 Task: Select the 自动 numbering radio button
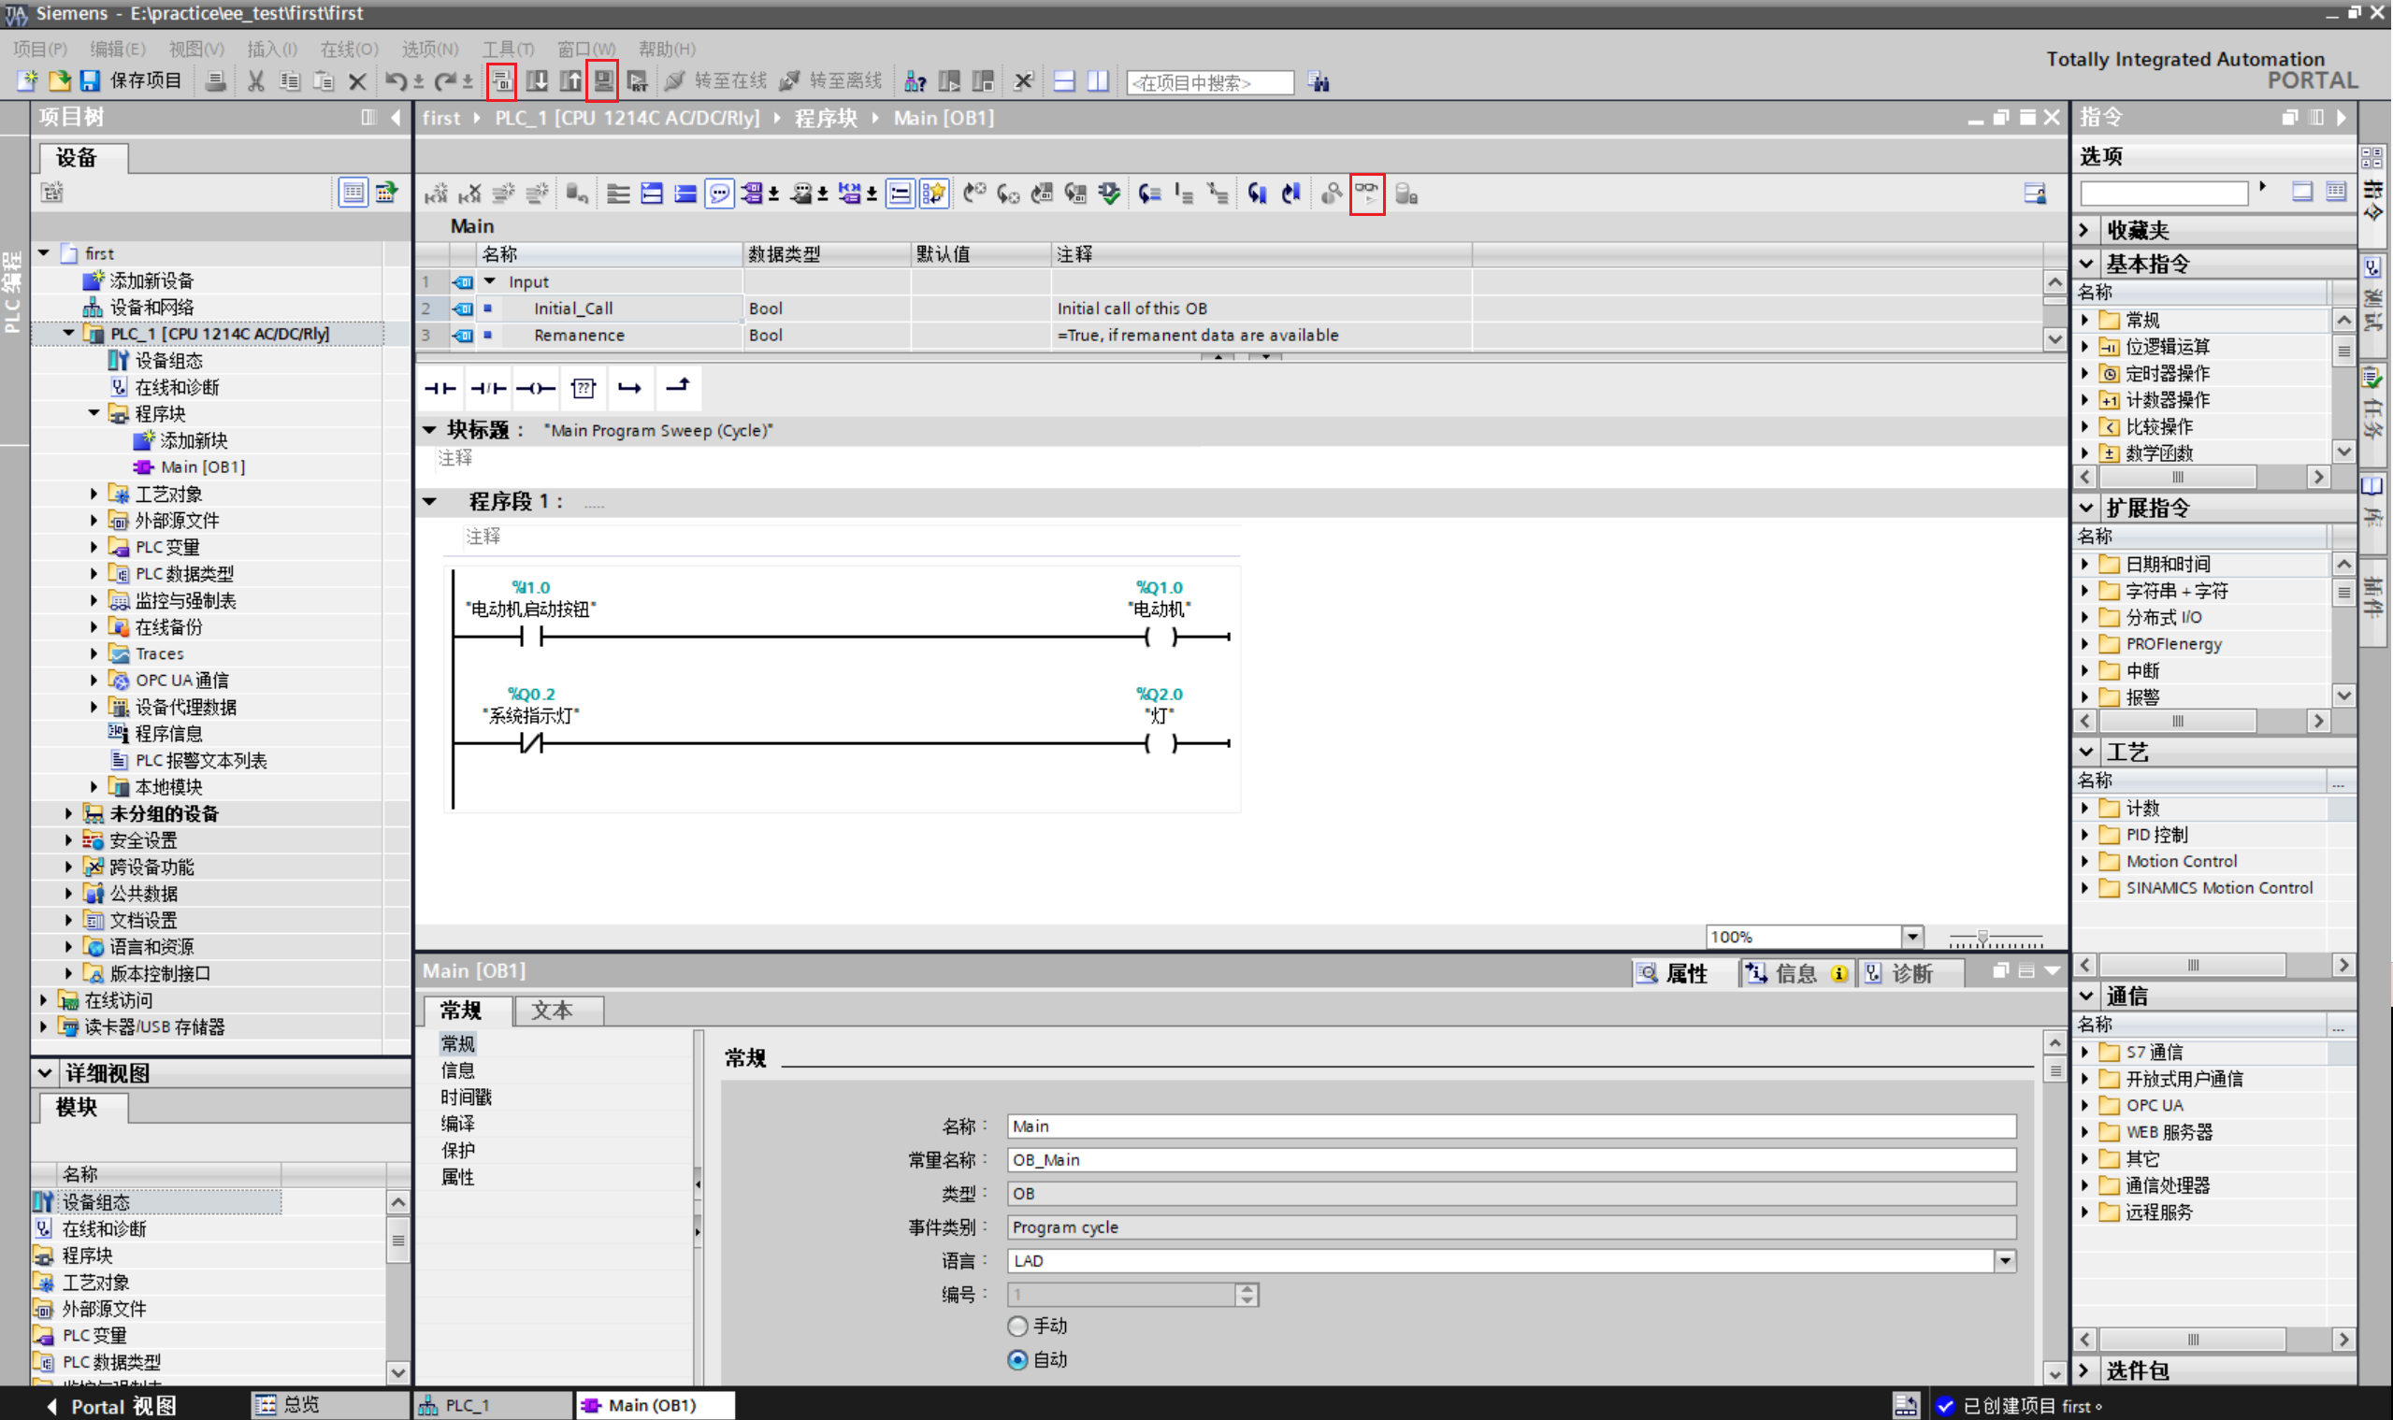[1017, 1360]
